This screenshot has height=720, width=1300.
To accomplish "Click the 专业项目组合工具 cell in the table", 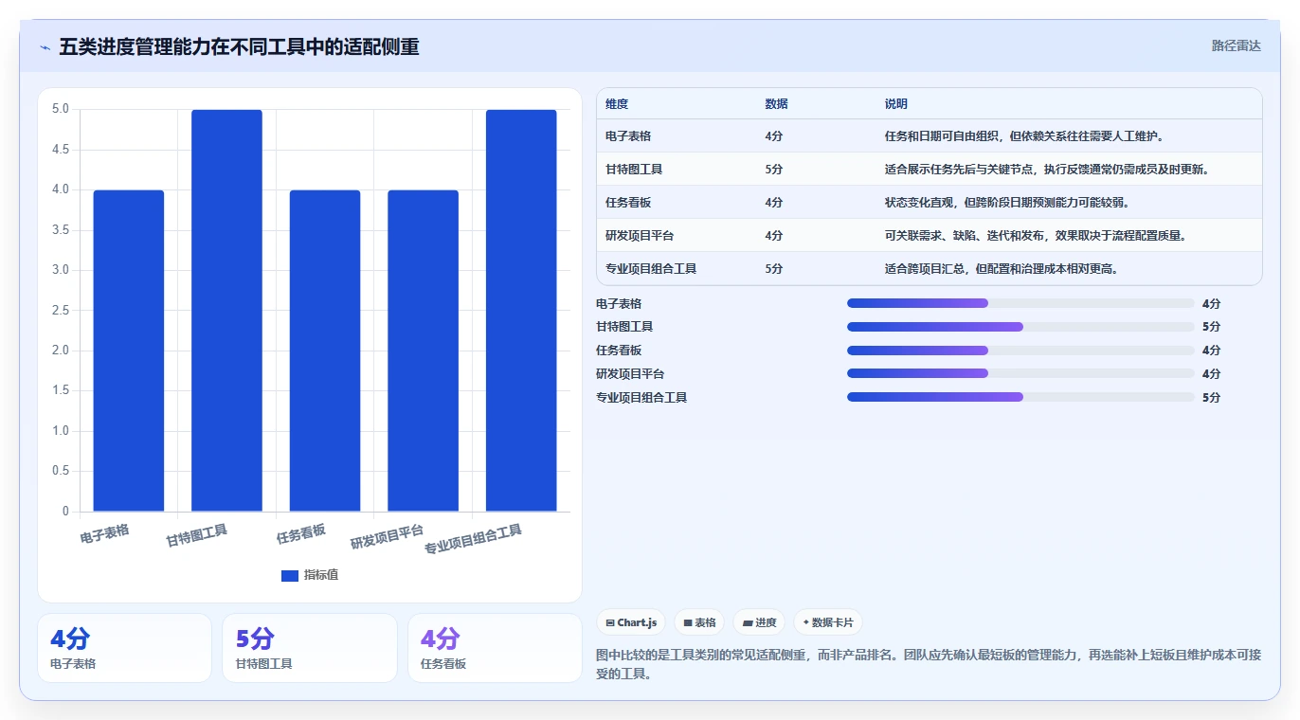I will point(651,268).
